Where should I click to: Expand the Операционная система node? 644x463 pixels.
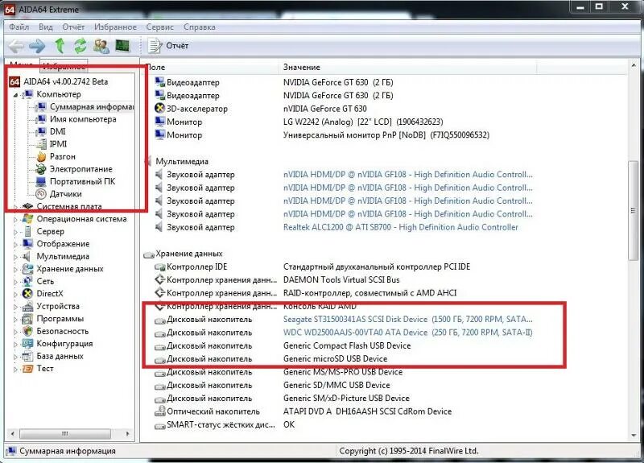point(15,220)
